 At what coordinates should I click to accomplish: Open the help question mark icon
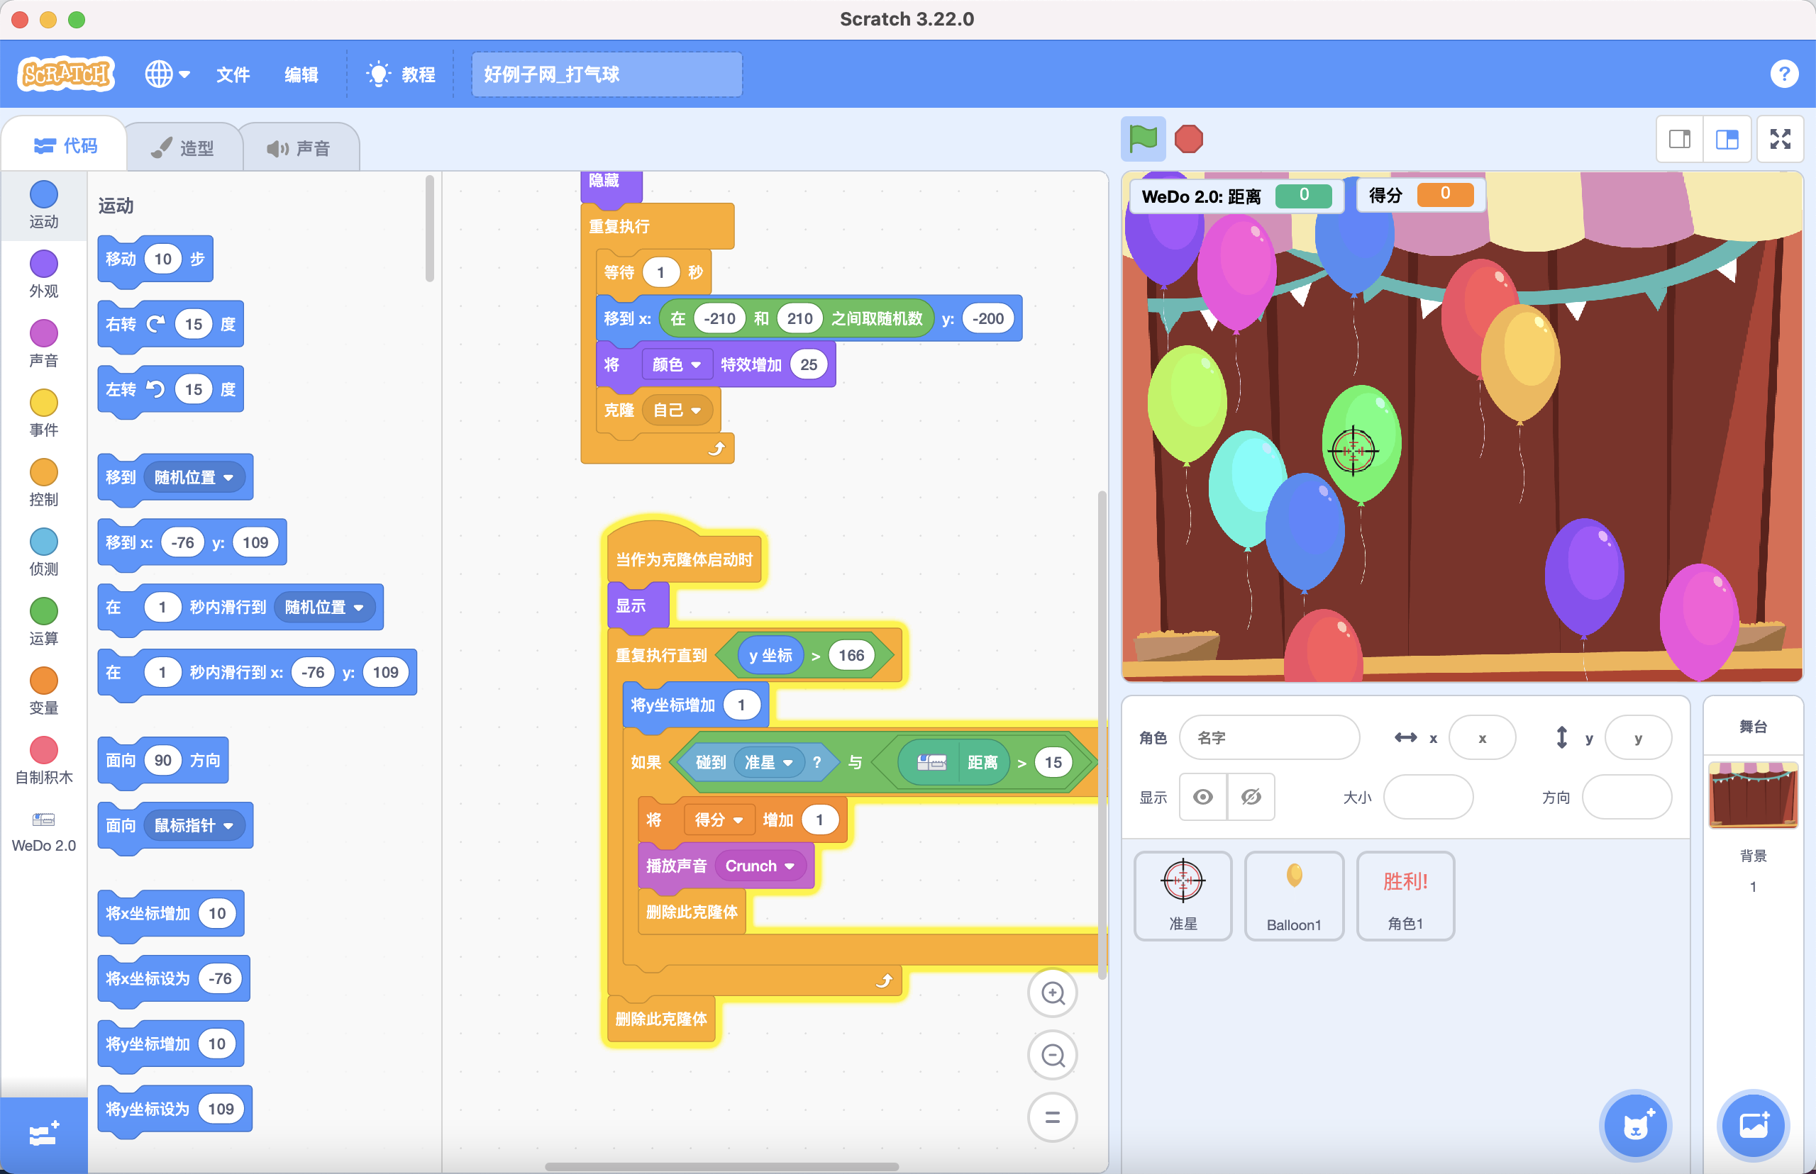pyautogui.click(x=1784, y=74)
